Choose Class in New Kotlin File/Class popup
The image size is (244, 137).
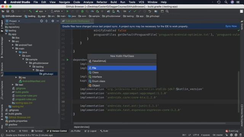(122, 72)
